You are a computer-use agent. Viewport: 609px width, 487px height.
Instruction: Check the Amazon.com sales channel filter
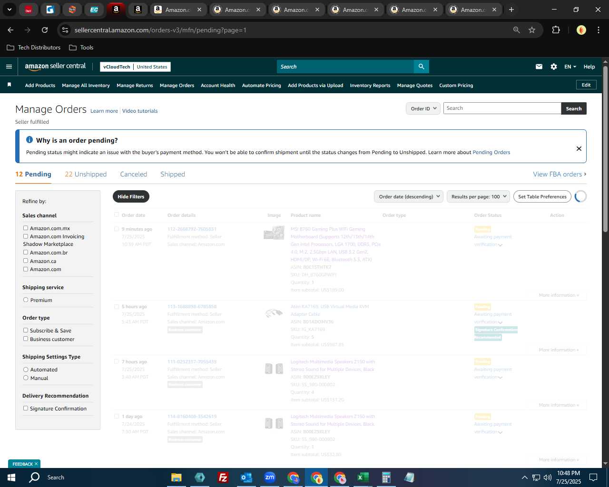pyautogui.click(x=26, y=269)
